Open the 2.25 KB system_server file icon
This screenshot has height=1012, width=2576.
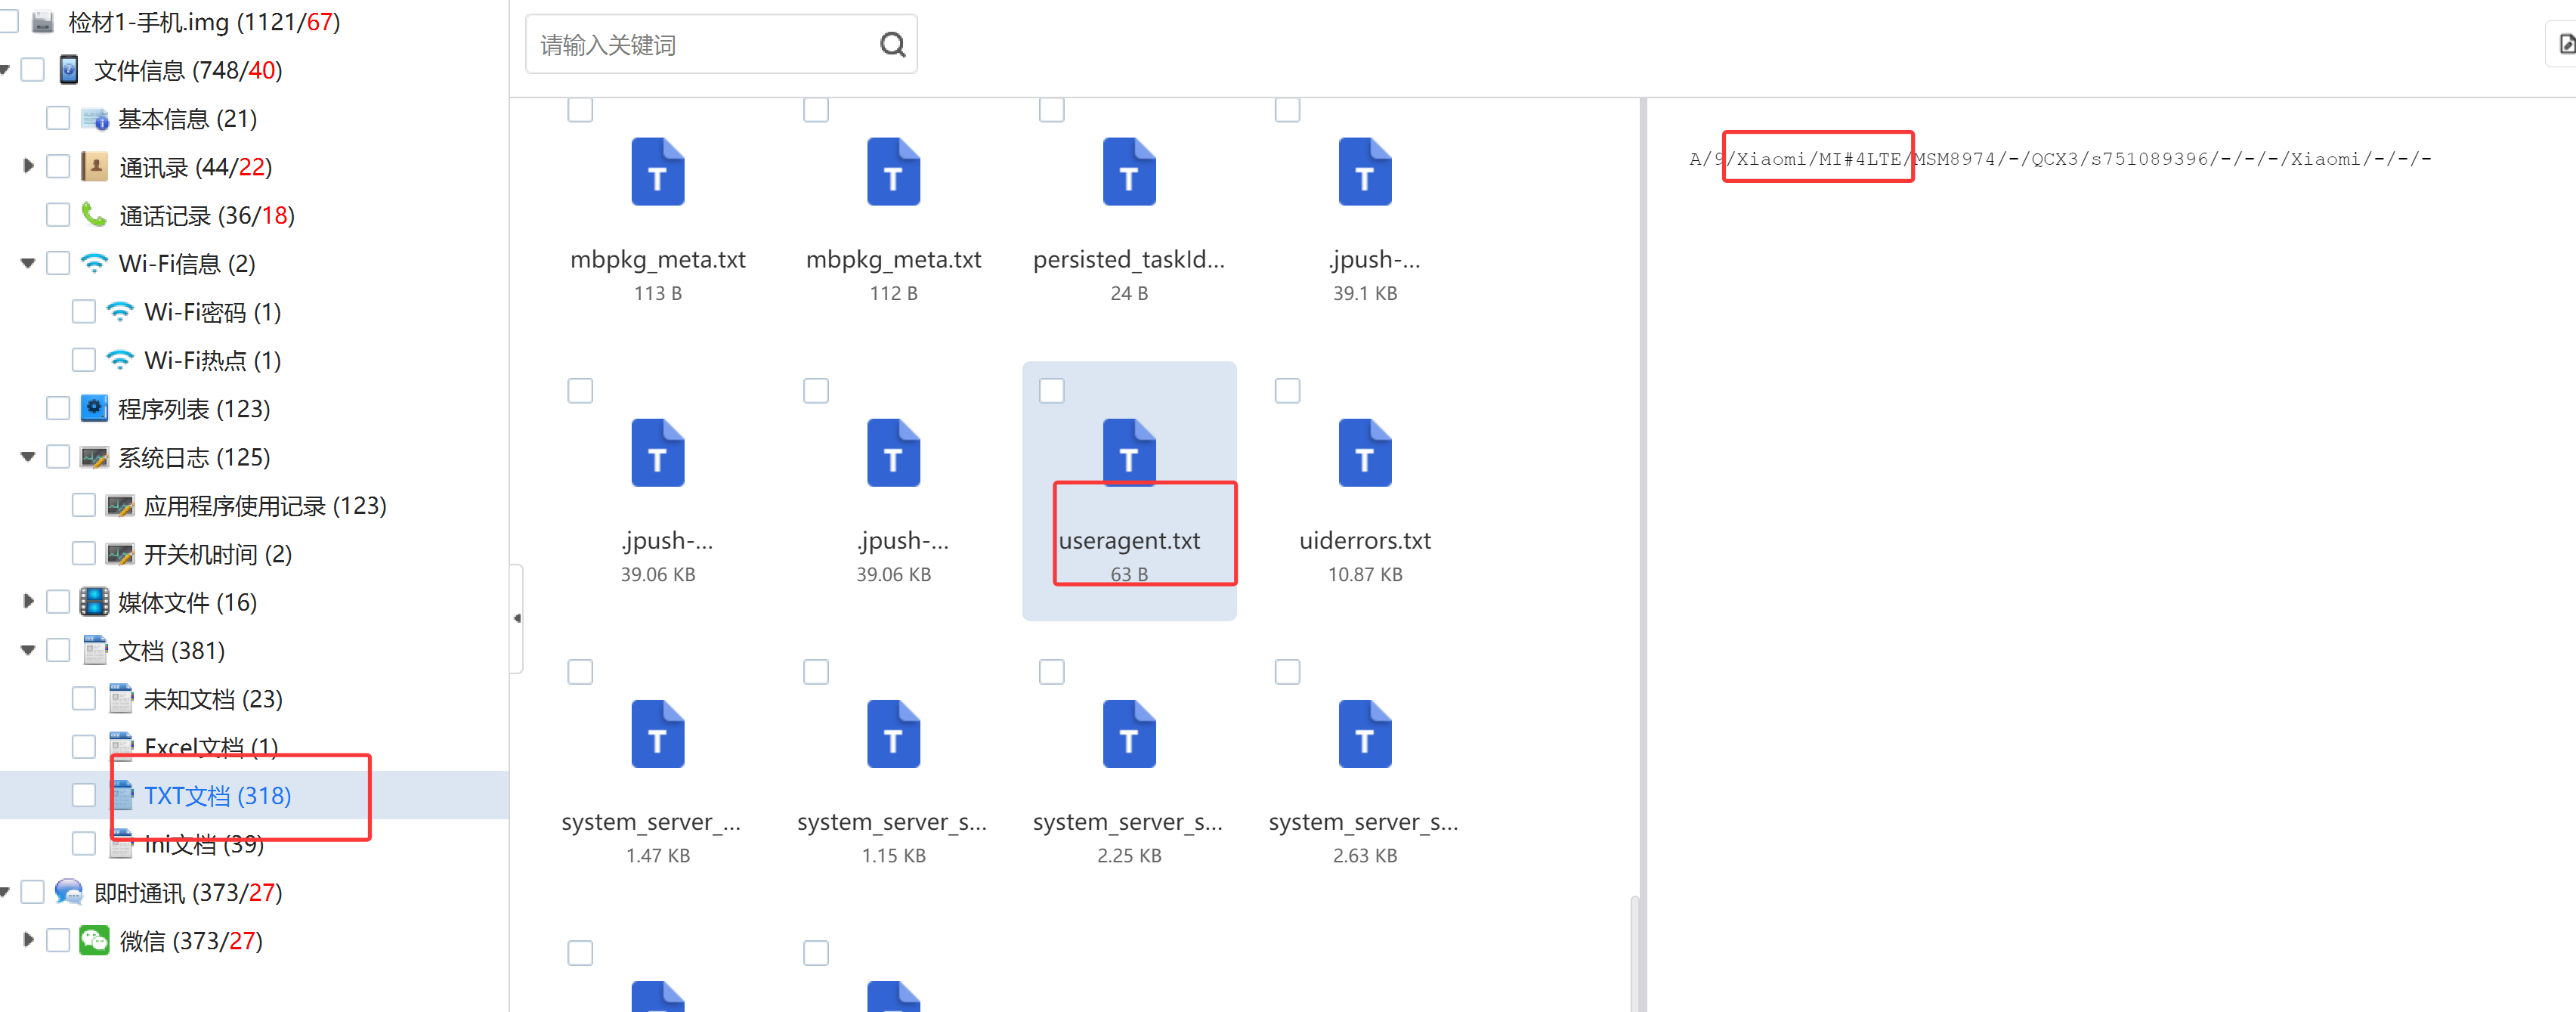click(1129, 733)
